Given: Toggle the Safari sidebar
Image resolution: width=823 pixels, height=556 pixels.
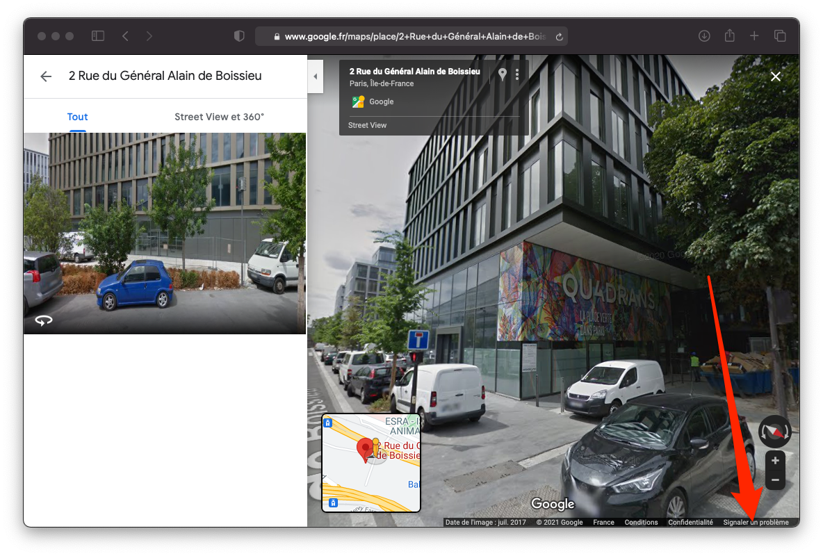Looking at the screenshot, I should click(x=98, y=35).
